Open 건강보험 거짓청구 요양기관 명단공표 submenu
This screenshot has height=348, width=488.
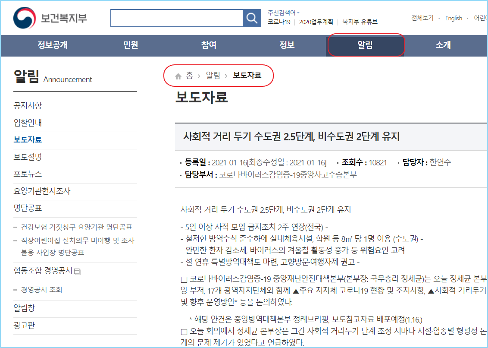tap(77, 227)
